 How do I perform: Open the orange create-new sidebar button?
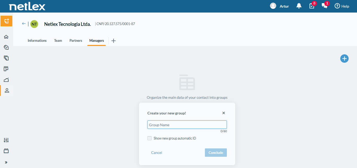click(7, 21)
